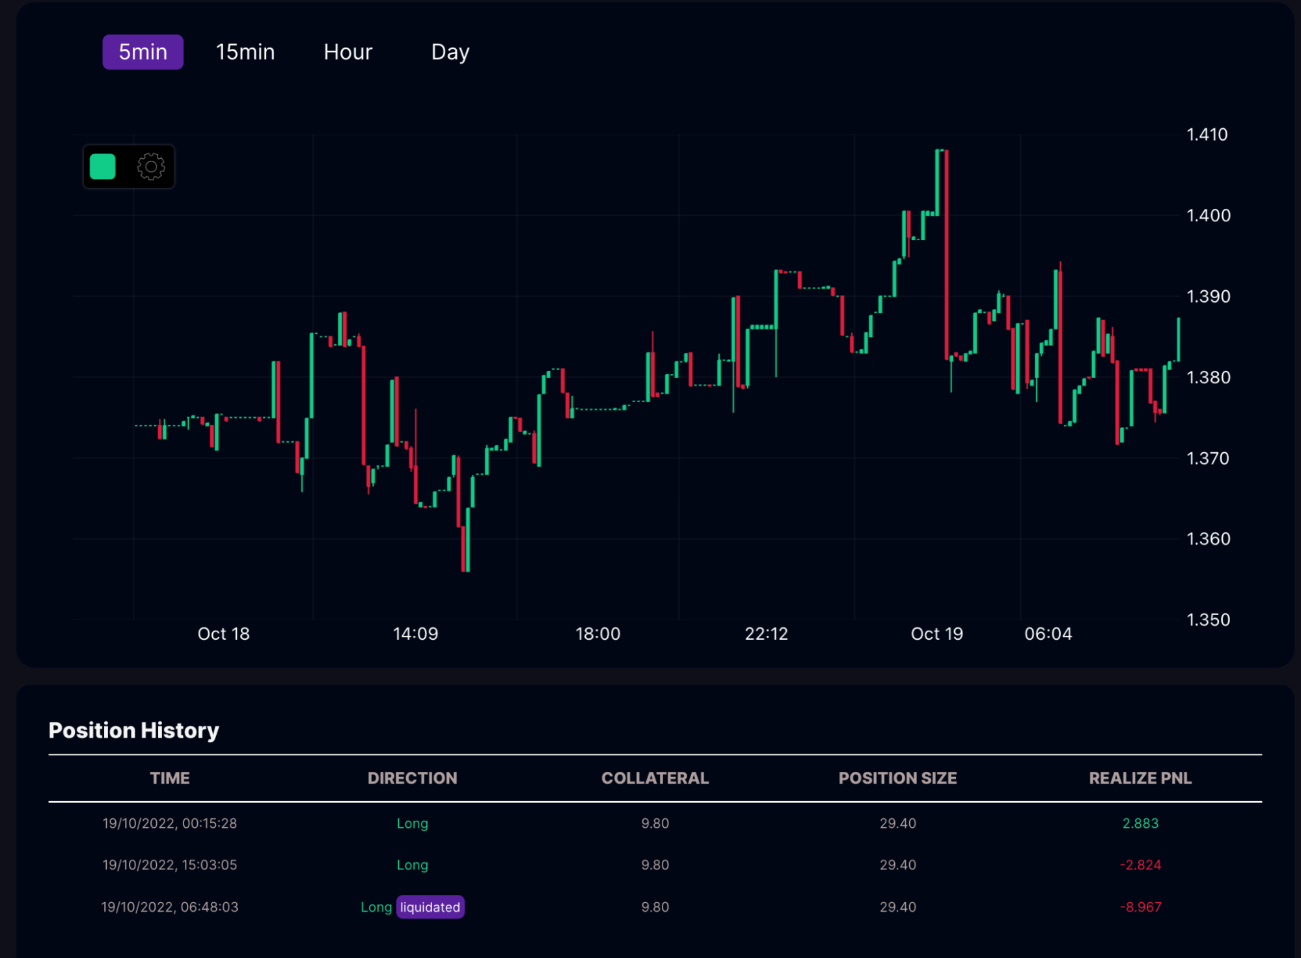Click the DIRECTION column header
Image resolution: width=1301 pixels, height=958 pixels.
click(x=412, y=778)
